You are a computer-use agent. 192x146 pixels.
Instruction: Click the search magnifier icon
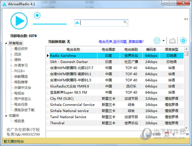pos(125,22)
